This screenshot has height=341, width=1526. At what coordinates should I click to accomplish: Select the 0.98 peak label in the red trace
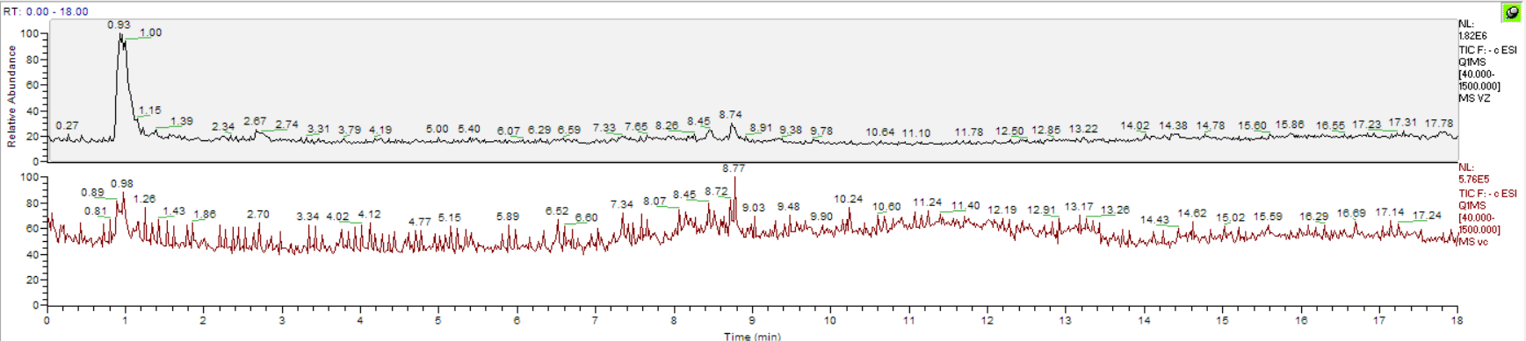pyautogui.click(x=122, y=183)
